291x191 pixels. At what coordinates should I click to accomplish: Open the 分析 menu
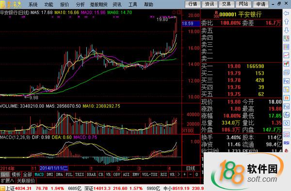pyautogui.click(x=81, y=4)
